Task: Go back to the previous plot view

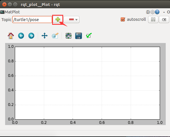Action: [21, 36]
